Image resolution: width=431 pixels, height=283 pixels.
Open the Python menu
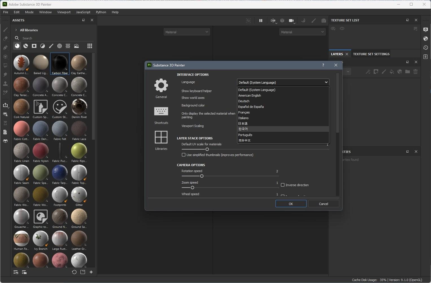point(101,12)
